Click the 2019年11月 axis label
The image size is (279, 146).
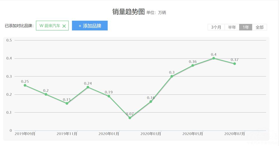[67, 134]
